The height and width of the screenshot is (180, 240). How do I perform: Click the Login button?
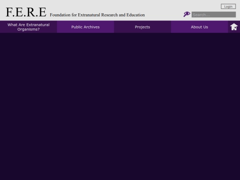tap(228, 6)
